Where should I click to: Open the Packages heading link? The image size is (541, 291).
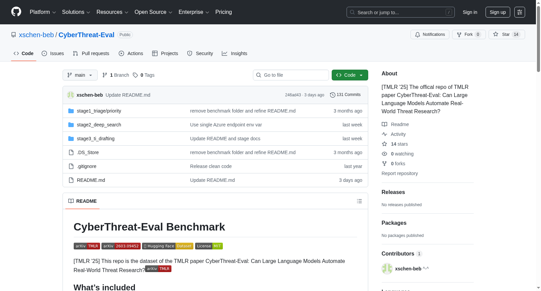click(x=394, y=223)
